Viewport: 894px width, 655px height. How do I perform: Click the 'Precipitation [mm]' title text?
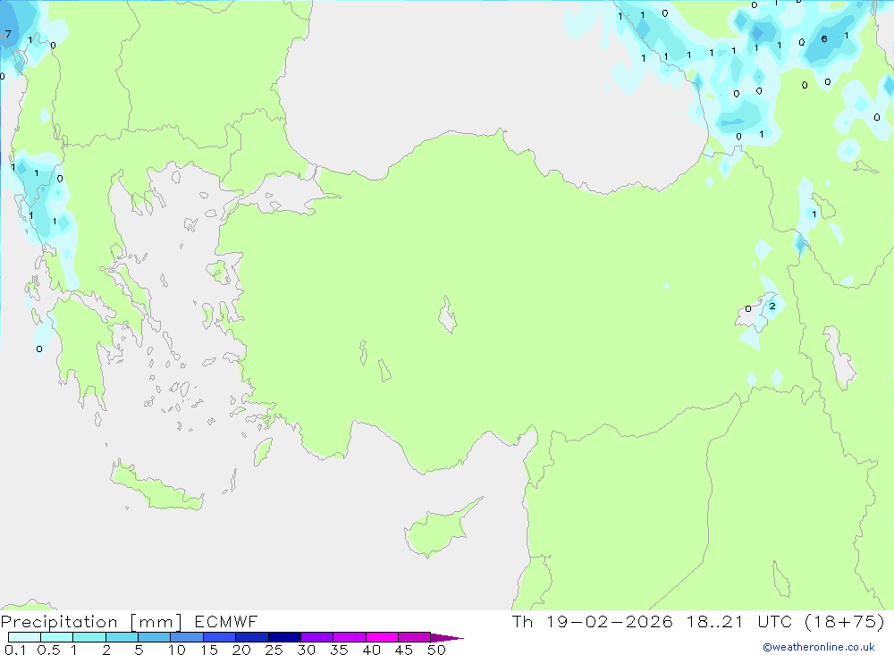[91, 622]
